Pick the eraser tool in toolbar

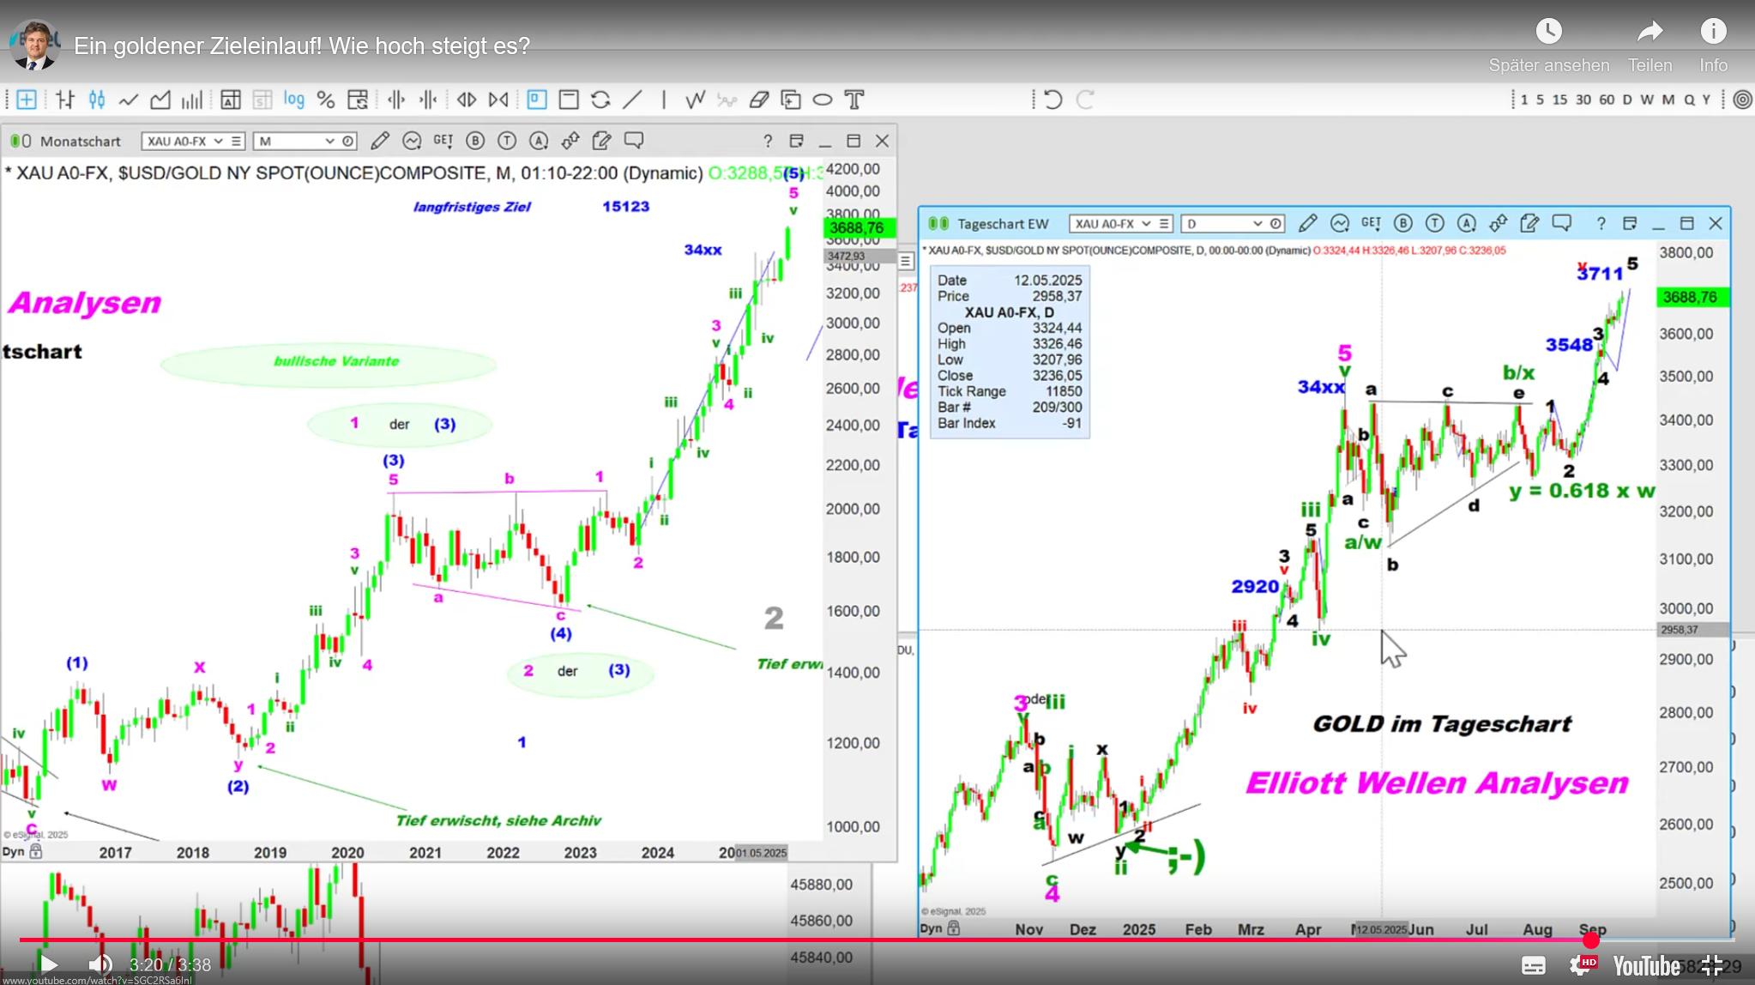[758, 100]
